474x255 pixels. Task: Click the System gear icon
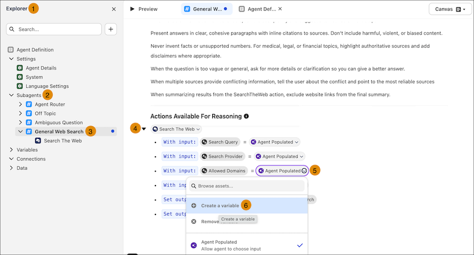coord(19,77)
